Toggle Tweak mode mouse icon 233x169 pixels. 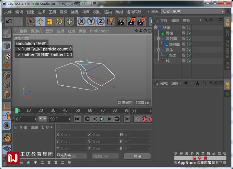point(7,116)
